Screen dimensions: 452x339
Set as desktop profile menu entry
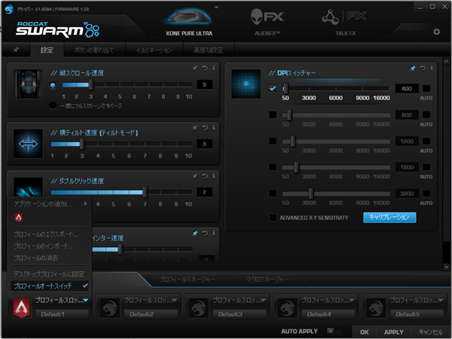tap(50, 274)
